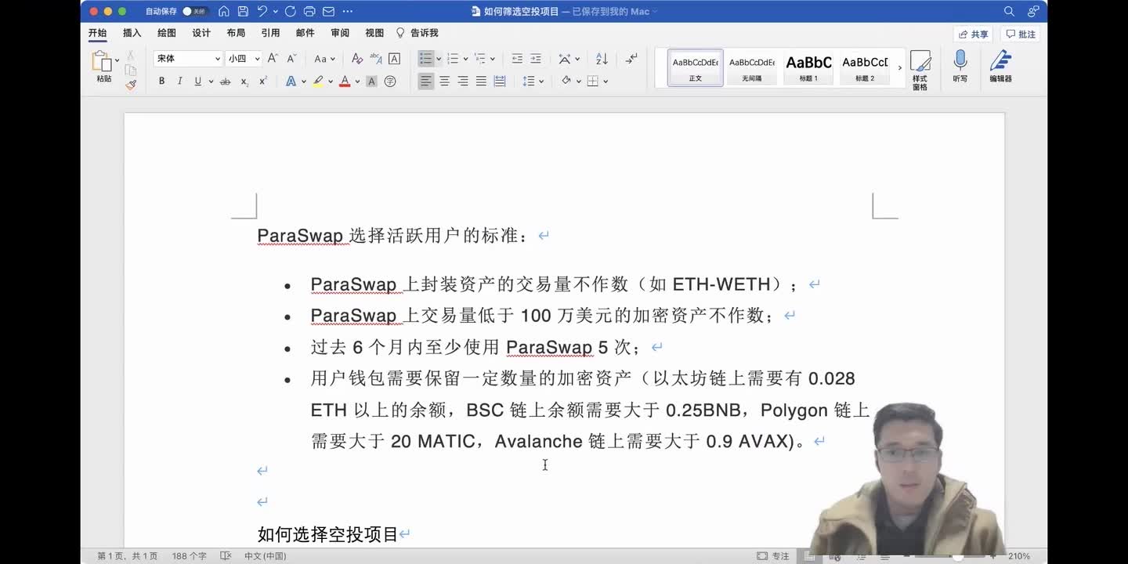Toggle the AutoSave switch

pyautogui.click(x=194, y=11)
